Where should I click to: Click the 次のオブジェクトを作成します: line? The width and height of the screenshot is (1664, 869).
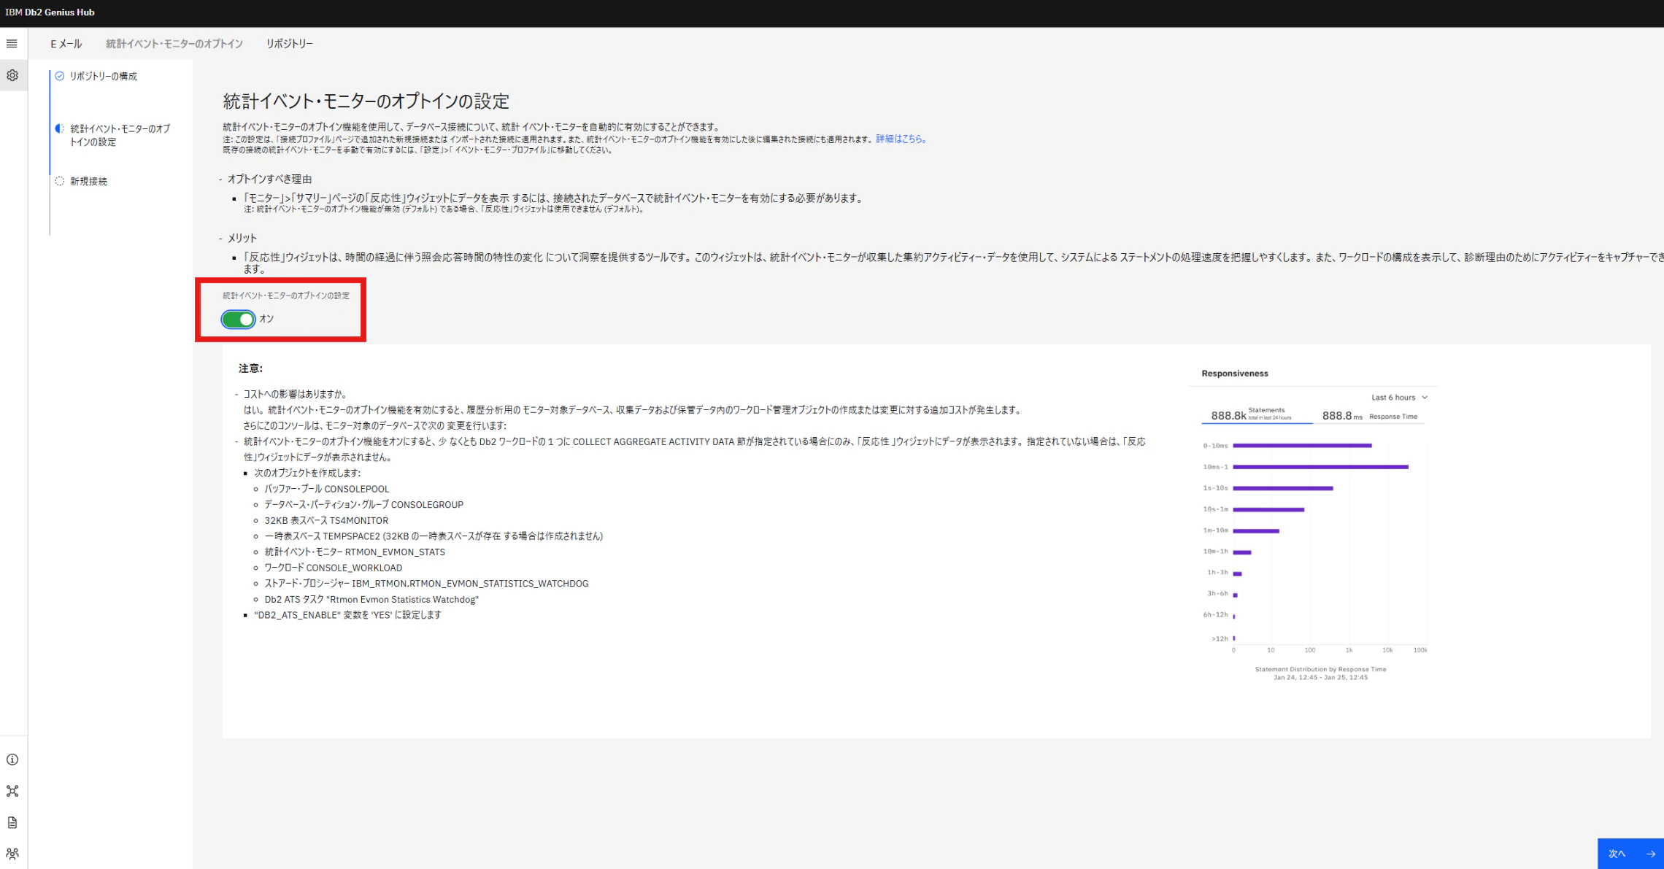[307, 473]
